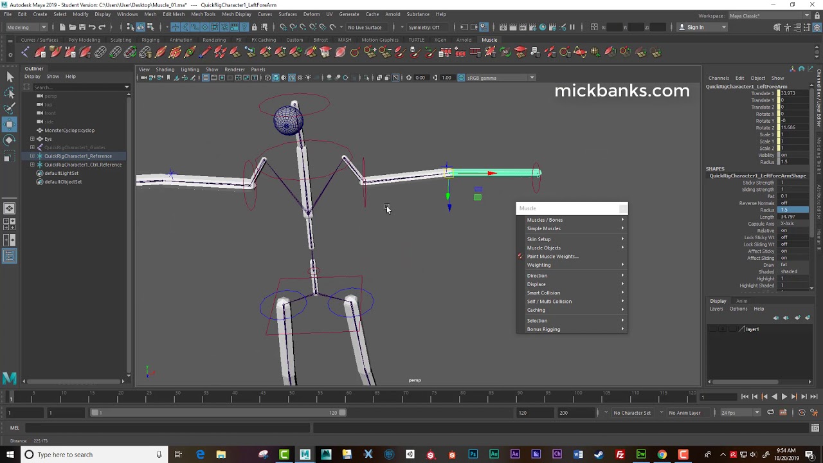Expand QuickRigCharacter1_Reference in Outliner
Viewport: 823px width, 463px height.
[x=32, y=156]
